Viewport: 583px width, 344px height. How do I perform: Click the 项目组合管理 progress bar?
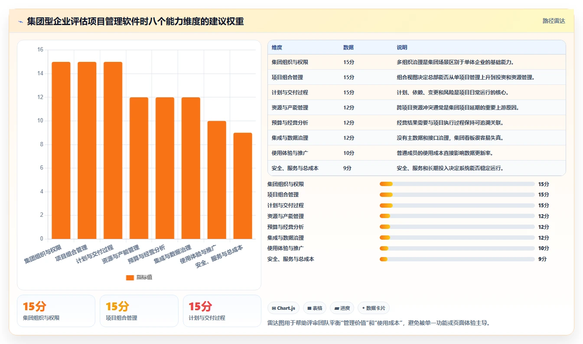click(457, 195)
